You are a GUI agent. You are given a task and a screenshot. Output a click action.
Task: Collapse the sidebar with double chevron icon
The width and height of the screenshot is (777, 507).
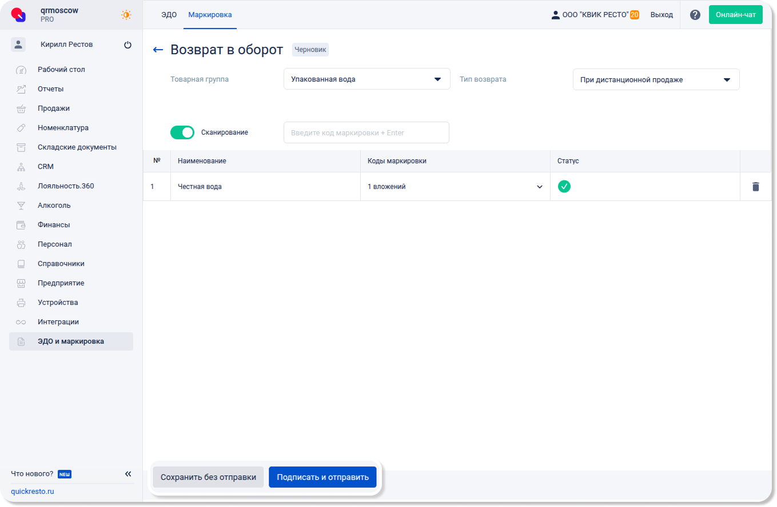pos(128,474)
